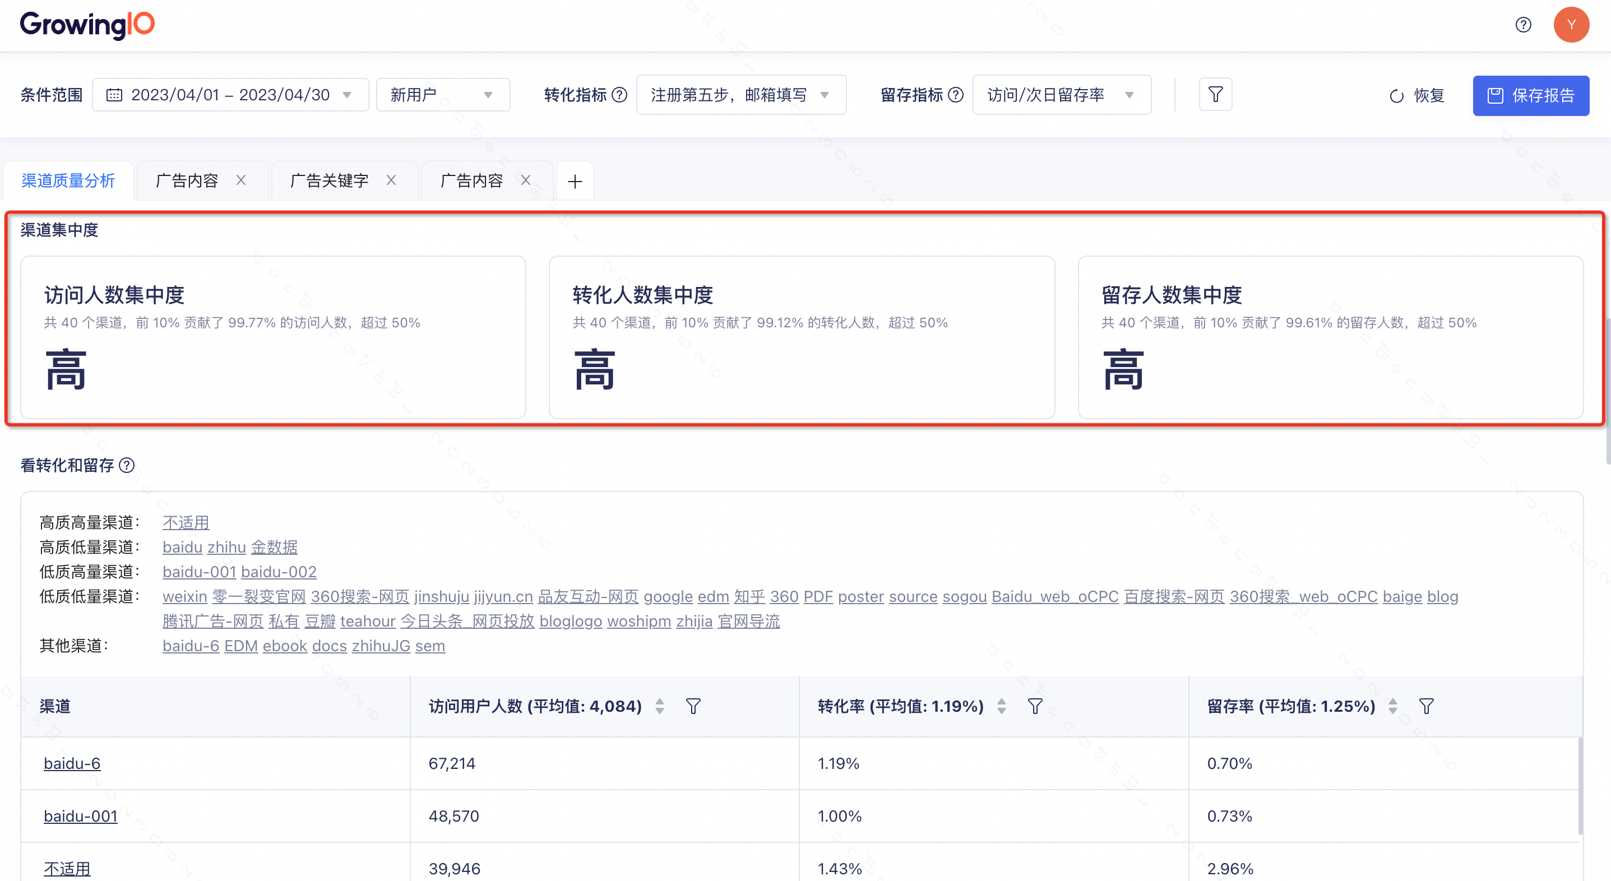1611x881 pixels.
Task: Select the 留存人数集中度 card
Action: point(1331,337)
